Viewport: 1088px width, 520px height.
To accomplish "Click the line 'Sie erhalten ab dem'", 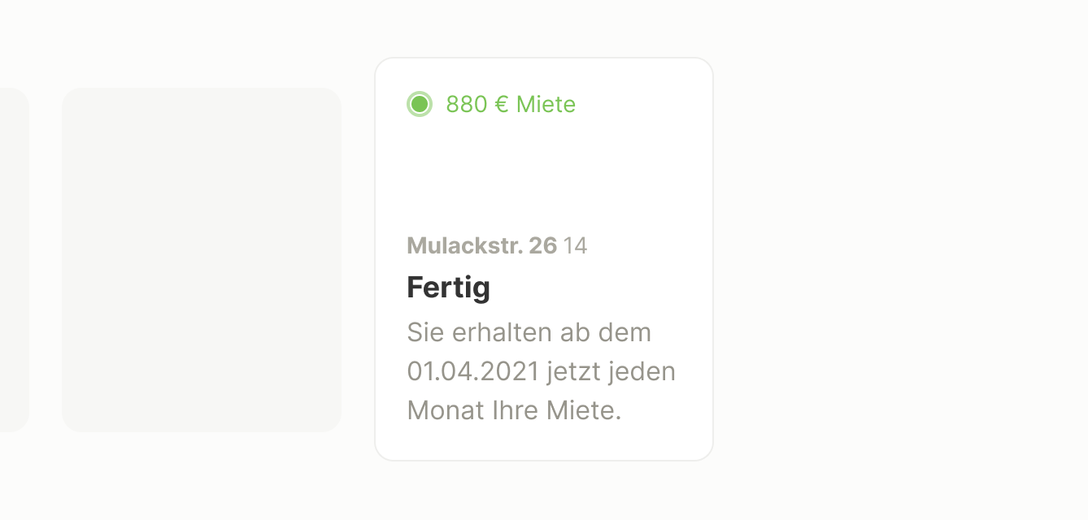I will click(x=529, y=332).
